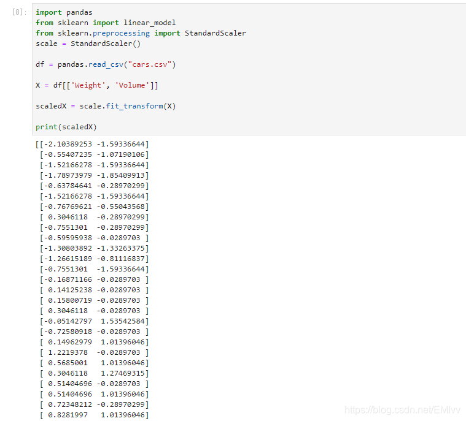Click output value -0.05142797
The width and height of the screenshot is (466, 421).
(68, 321)
